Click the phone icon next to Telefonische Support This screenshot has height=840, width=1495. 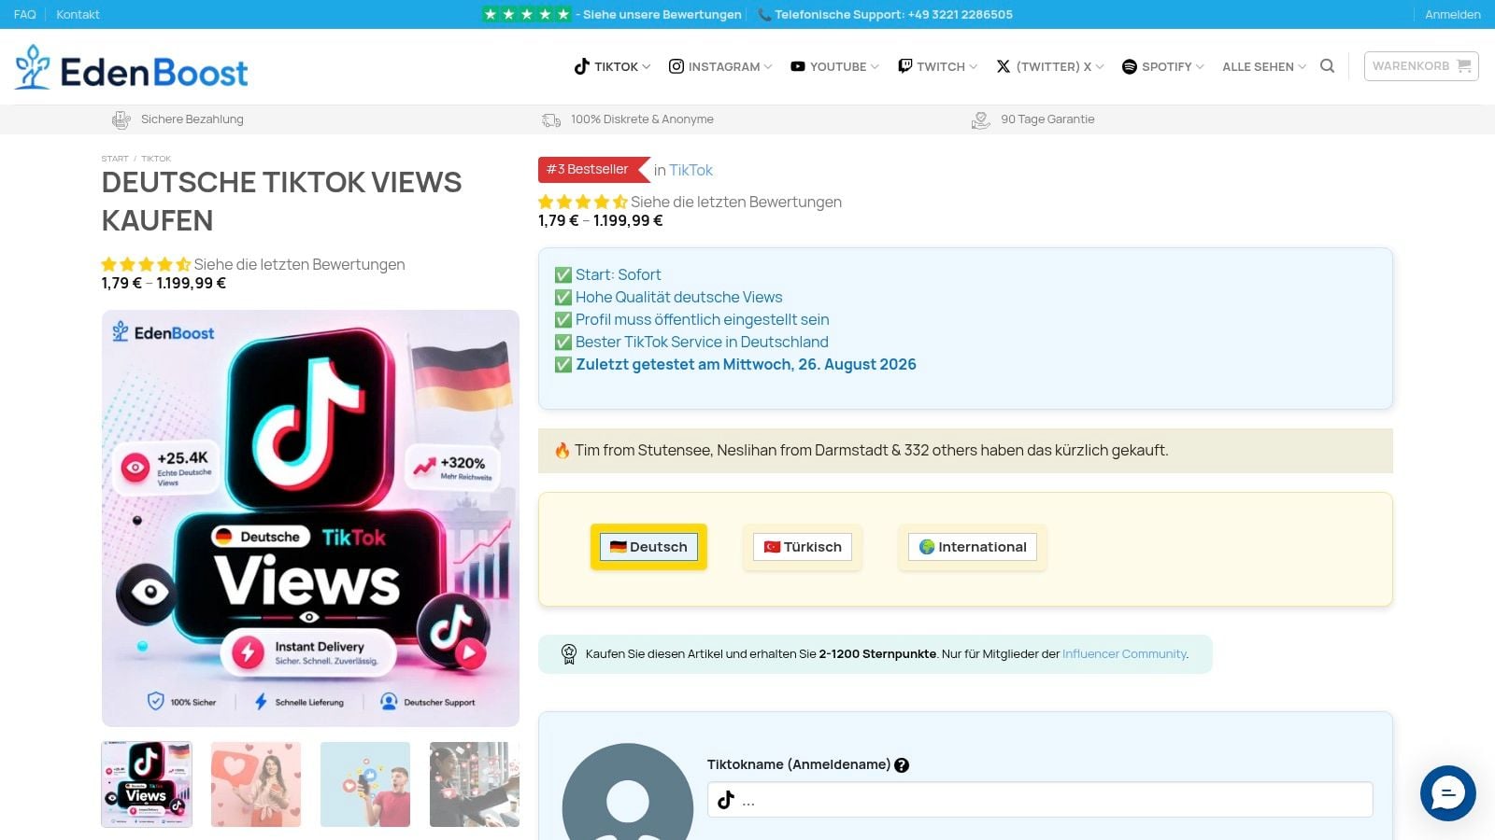click(x=764, y=14)
